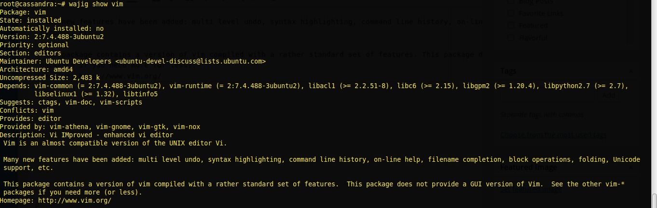Toggle the Flavorful category checkbox

(x=510, y=38)
